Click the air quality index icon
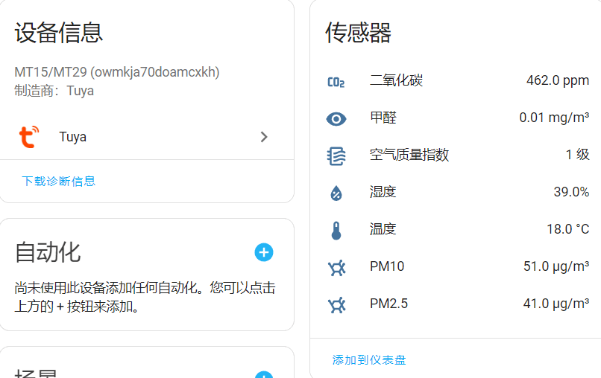Image resolution: width=601 pixels, height=378 pixels. (336, 156)
